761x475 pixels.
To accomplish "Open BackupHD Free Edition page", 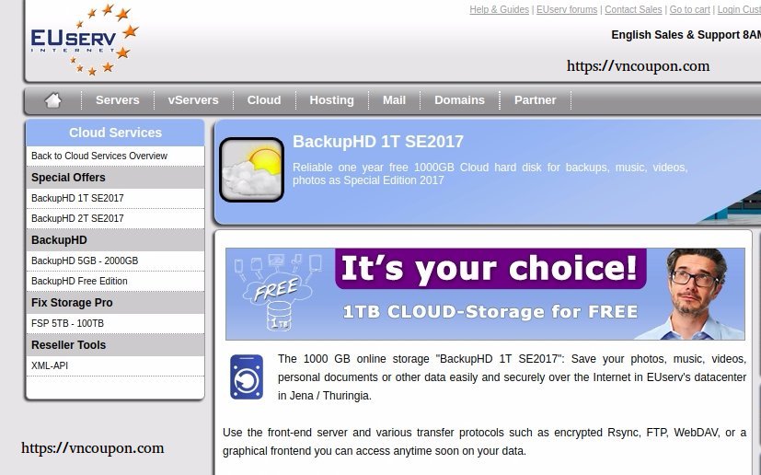I will pos(115,281).
